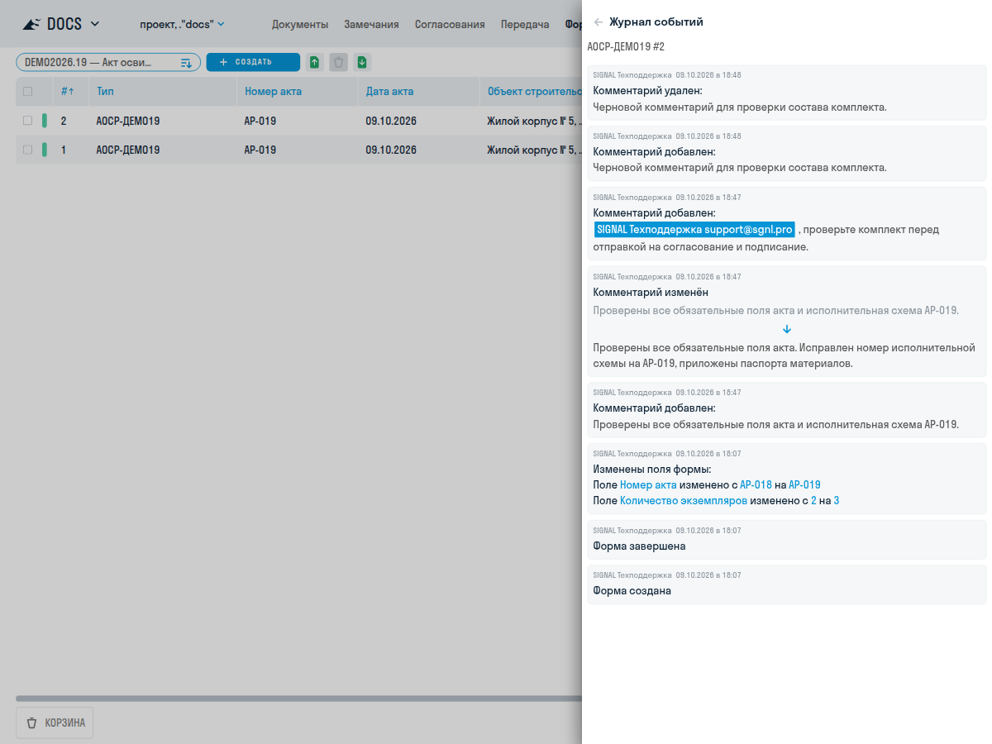This screenshot has height=744, width=992.
Task: Click the Количество экземпляров field link in the journal
Action: (684, 501)
